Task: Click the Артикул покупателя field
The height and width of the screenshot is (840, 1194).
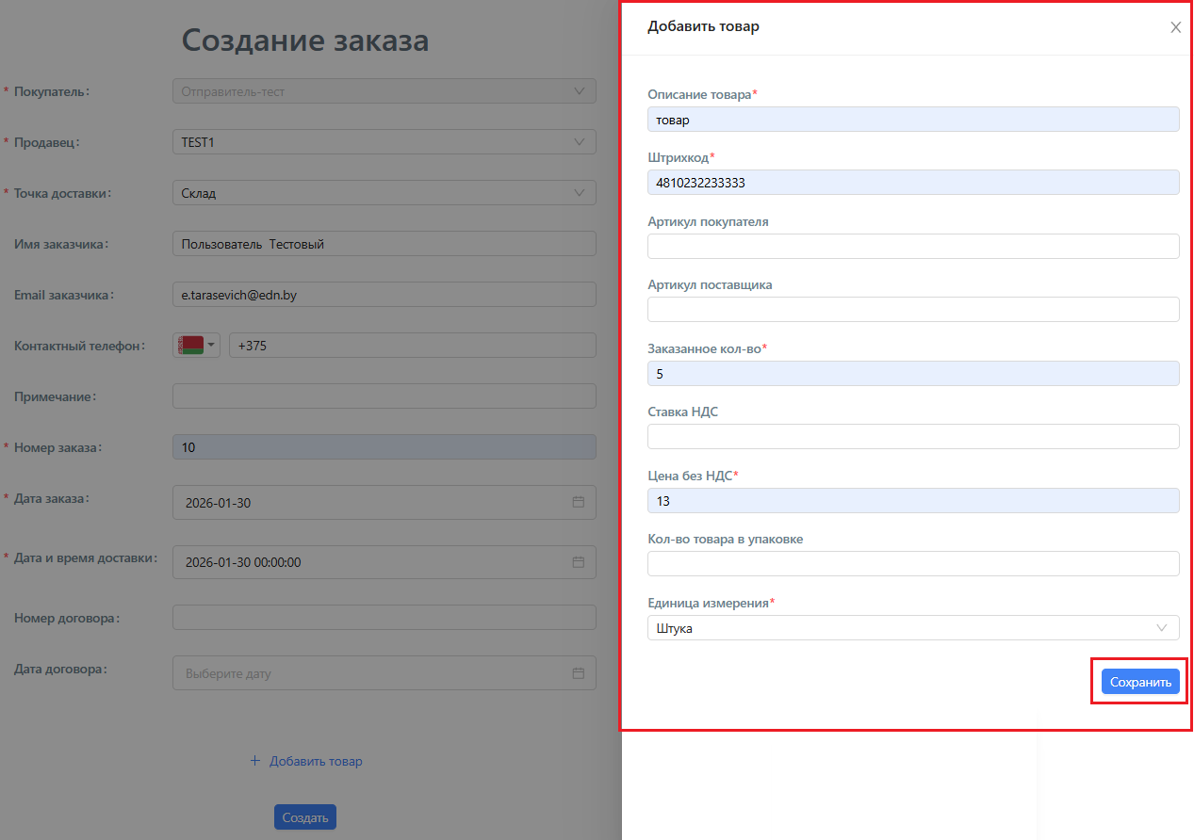Action: coord(912,247)
